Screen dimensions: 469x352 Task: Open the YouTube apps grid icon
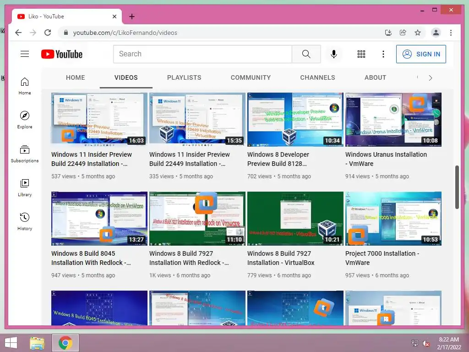tap(361, 54)
